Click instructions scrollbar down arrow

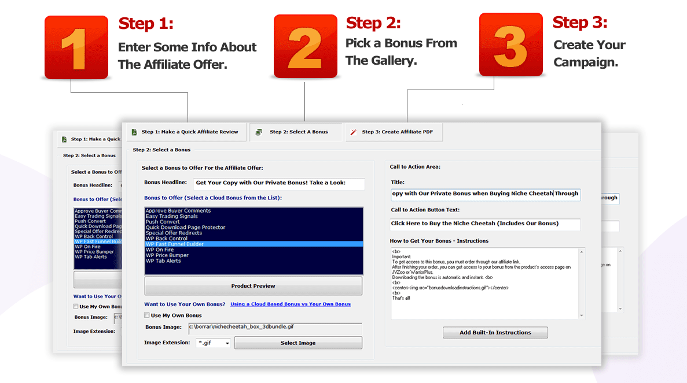pos(582,315)
